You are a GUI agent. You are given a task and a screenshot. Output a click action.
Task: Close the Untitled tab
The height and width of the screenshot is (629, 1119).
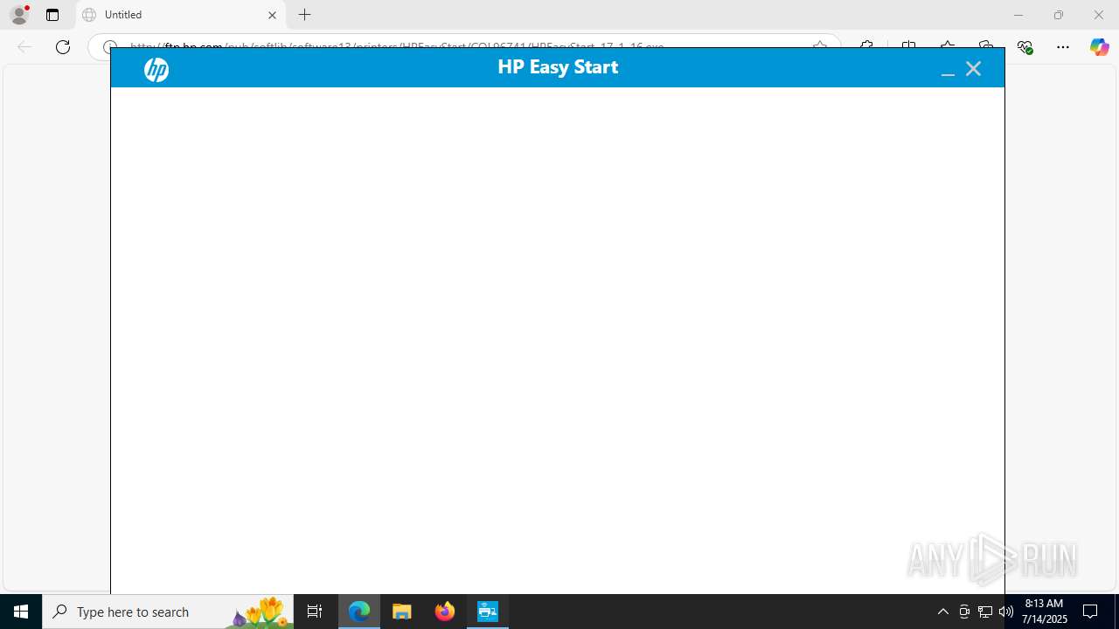pyautogui.click(x=272, y=15)
